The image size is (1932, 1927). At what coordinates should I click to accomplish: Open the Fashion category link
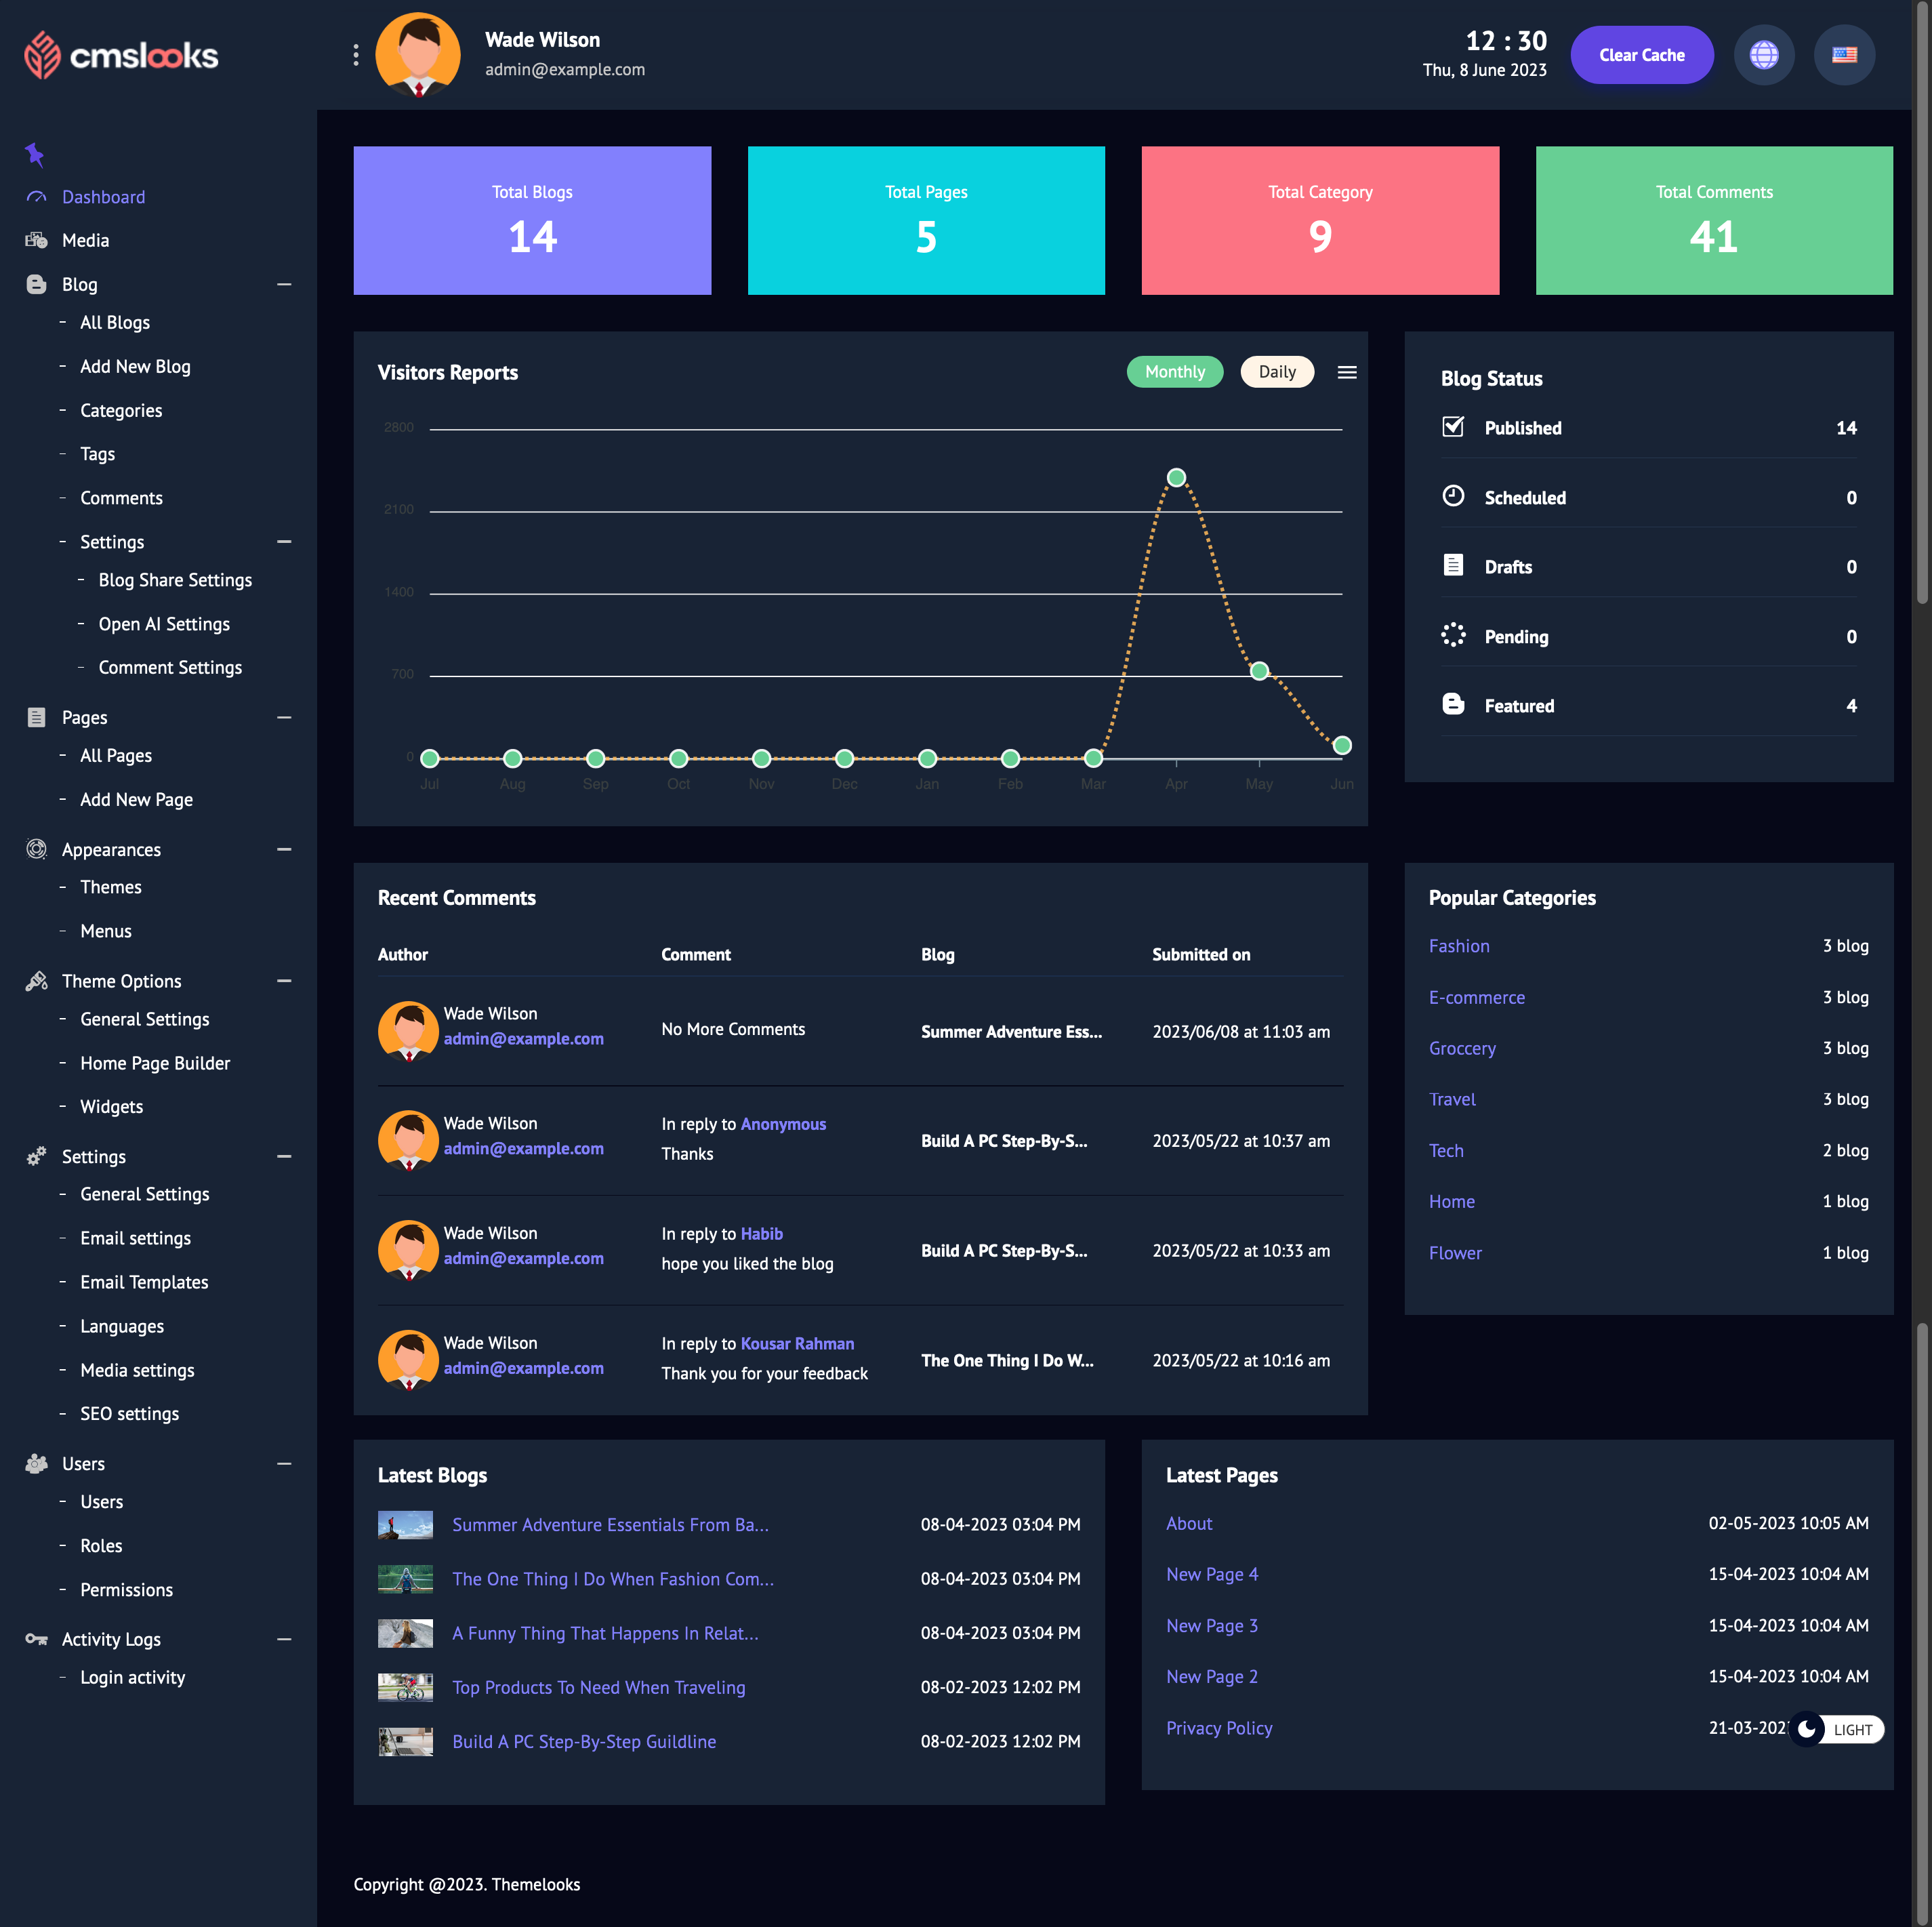[1458, 946]
